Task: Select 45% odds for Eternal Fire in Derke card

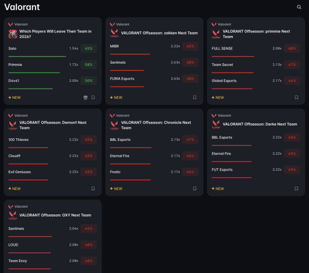Action: pos(292,154)
